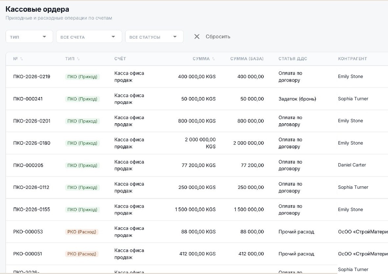Sort by № column arrow icon
Screen dimensions: 388x274
click(21, 59)
